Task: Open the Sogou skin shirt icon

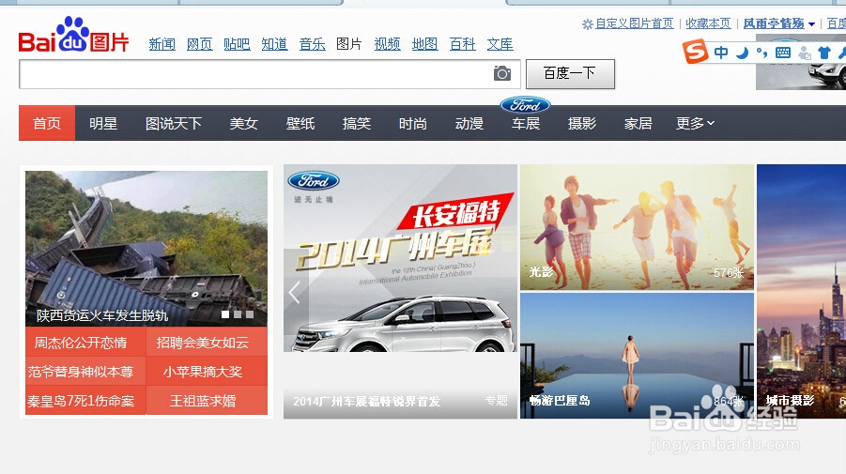Action: [823, 53]
